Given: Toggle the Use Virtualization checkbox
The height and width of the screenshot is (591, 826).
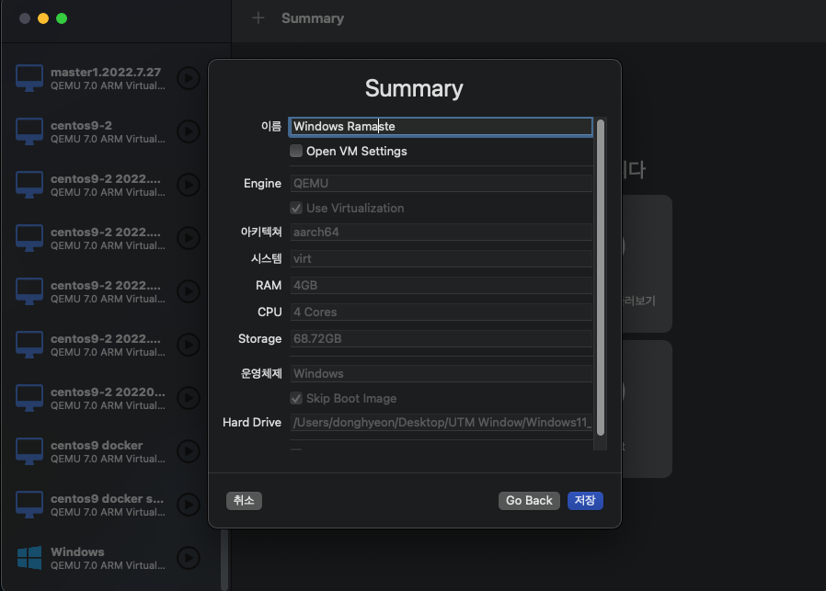Looking at the screenshot, I should 296,208.
